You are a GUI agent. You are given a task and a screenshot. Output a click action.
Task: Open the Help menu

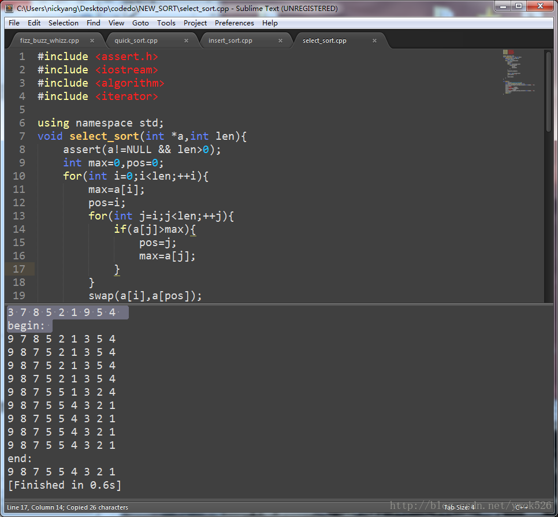(x=270, y=23)
